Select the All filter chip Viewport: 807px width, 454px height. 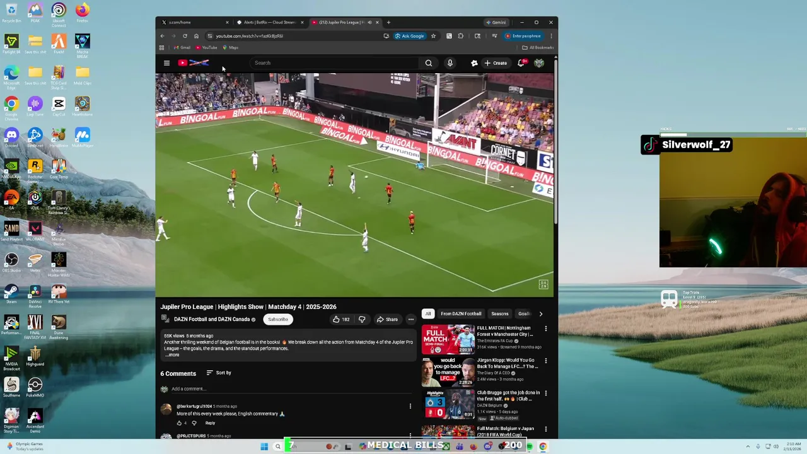pyautogui.click(x=428, y=313)
